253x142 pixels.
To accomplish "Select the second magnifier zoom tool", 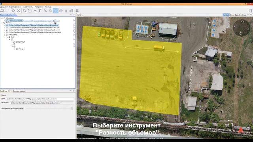I will click(x=51, y=11).
